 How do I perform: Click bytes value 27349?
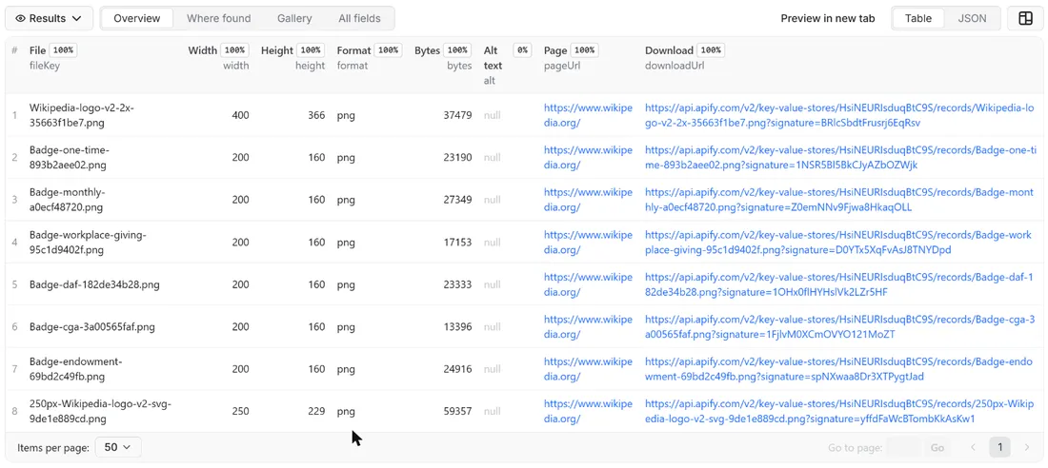click(458, 200)
